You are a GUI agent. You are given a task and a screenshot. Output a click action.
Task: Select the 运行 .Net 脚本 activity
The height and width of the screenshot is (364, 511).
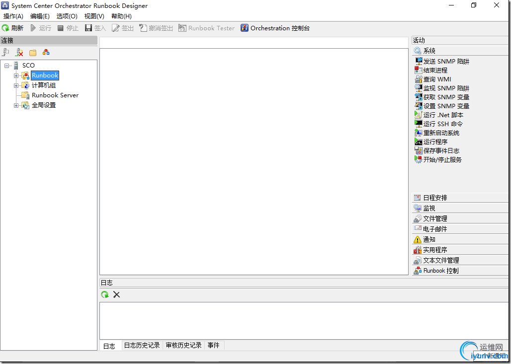[x=439, y=115]
